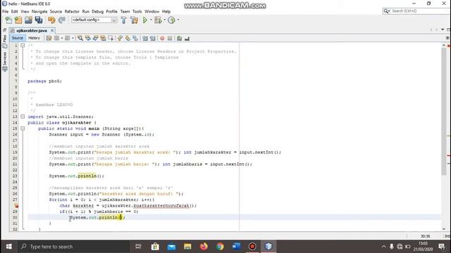The image size is (451, 253).
Task: Open the default config combo box
Action: click(94, 20)
